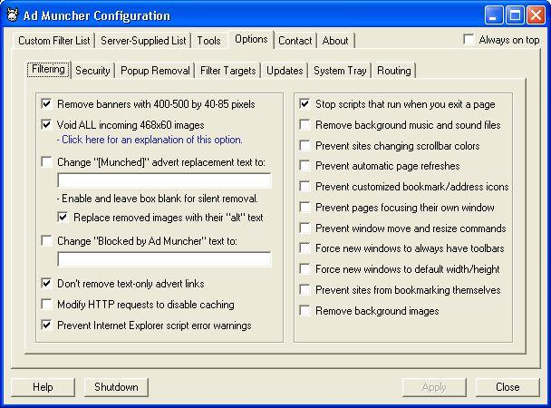Go to the Contact tab
This screenshot has width=551, height=408.
coord(295,41)
